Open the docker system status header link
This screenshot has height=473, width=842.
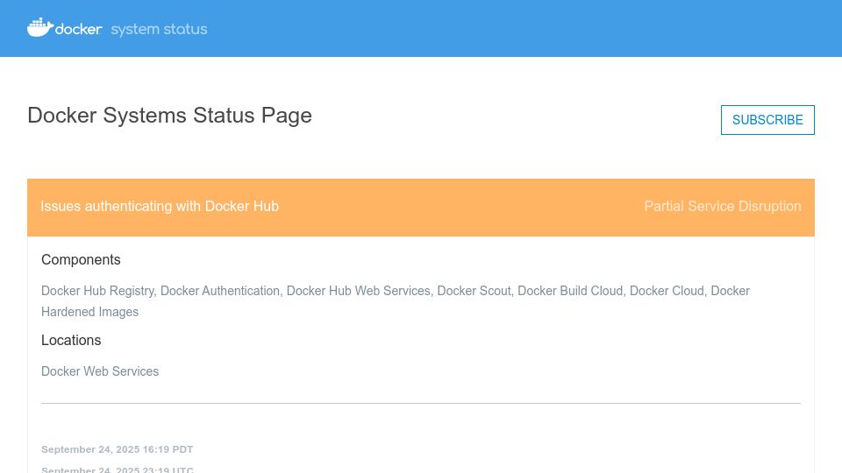click(x=117, y=28)
